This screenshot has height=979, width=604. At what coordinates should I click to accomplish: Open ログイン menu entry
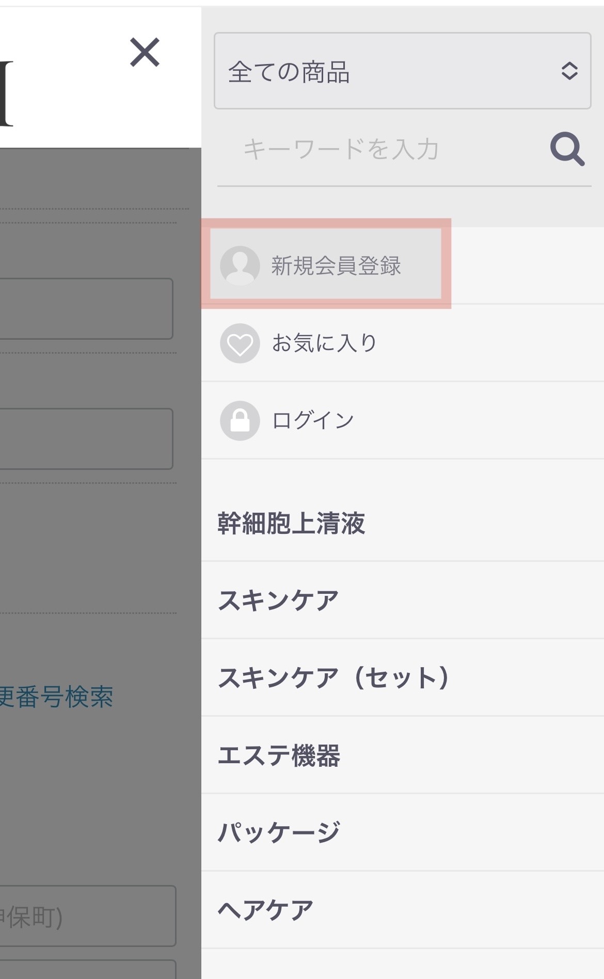click(x=403, y=420)
